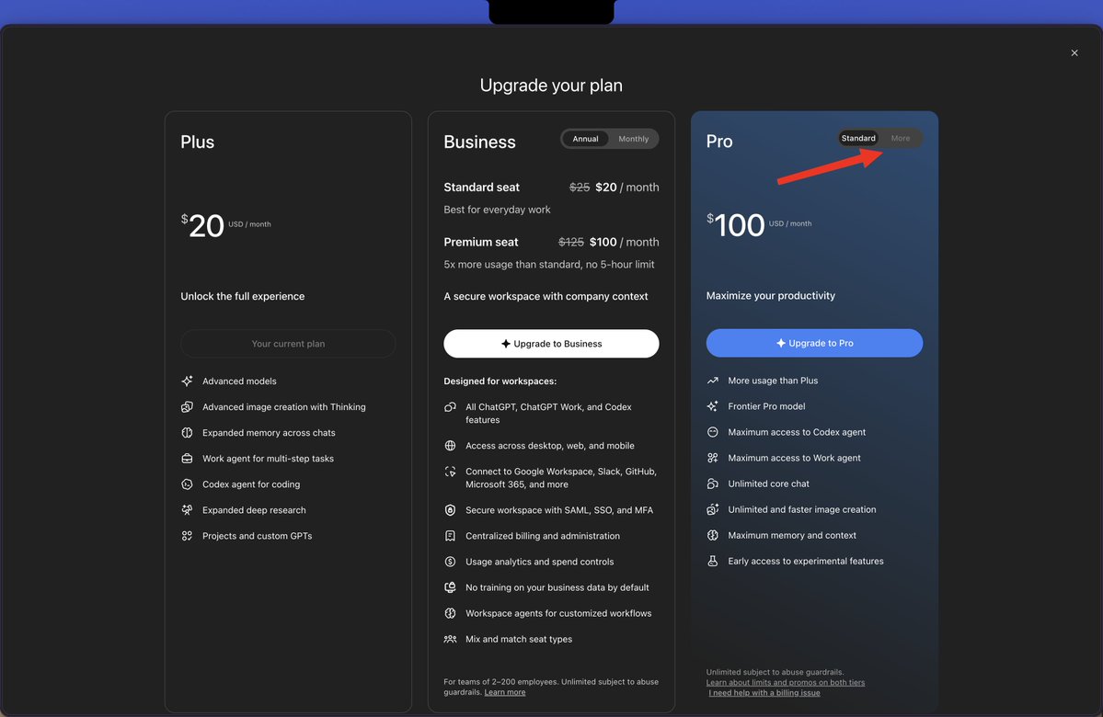The width and height of the screenshot is (1103, 717).
Task: Click the Pro plan title
Action: pos(719,142)
